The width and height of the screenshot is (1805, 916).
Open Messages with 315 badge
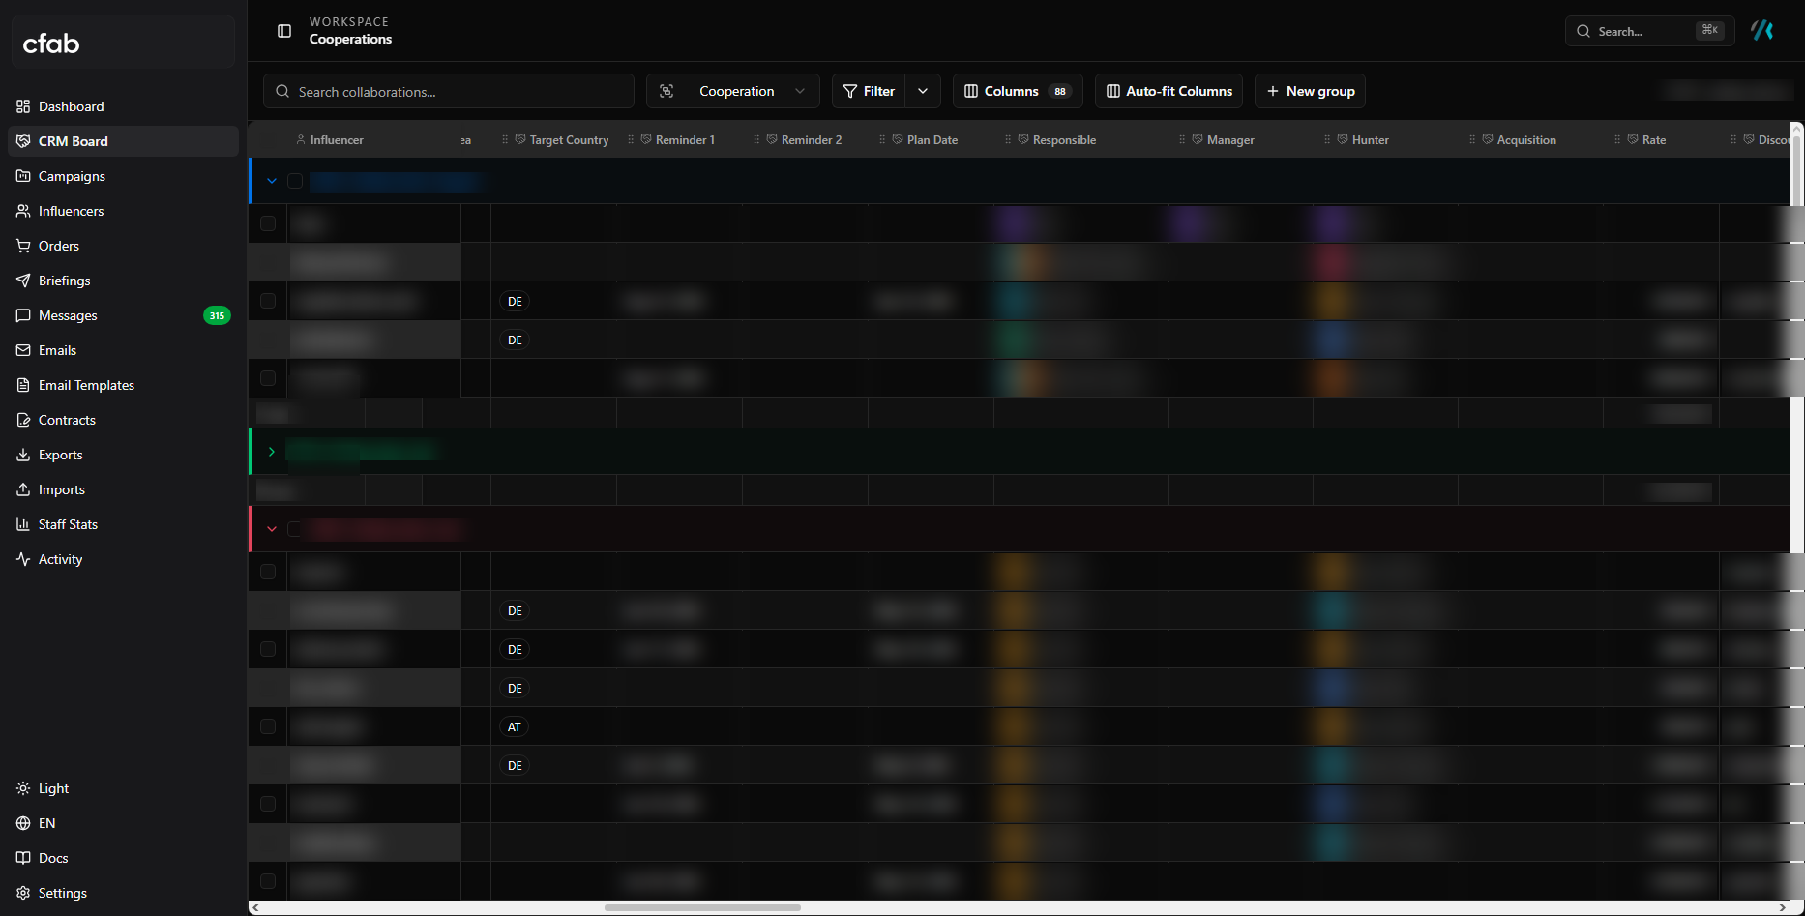click(x=123, y=315)
